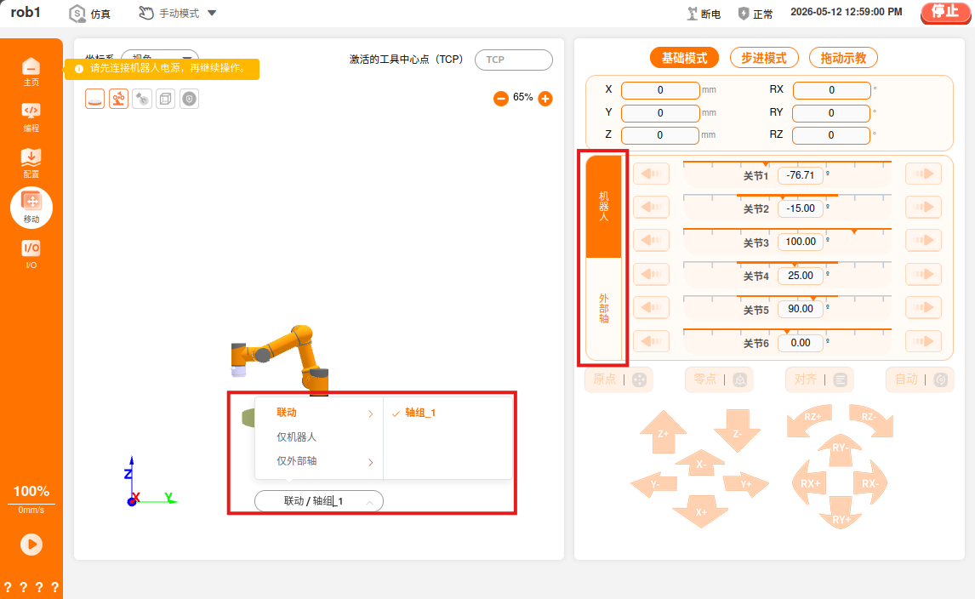Click the 自动 auto button
The height and width of the screenshot is (599, 975).
pos(920,379)
